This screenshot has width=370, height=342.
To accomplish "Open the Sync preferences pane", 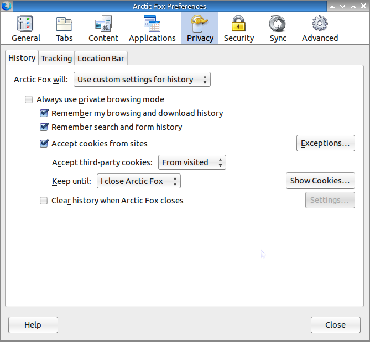I will (278, 29).
